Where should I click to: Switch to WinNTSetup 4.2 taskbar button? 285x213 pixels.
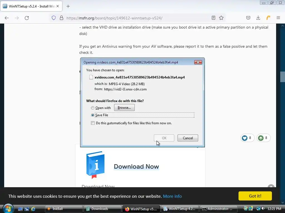pyautogui.click(x=180, y=209)
